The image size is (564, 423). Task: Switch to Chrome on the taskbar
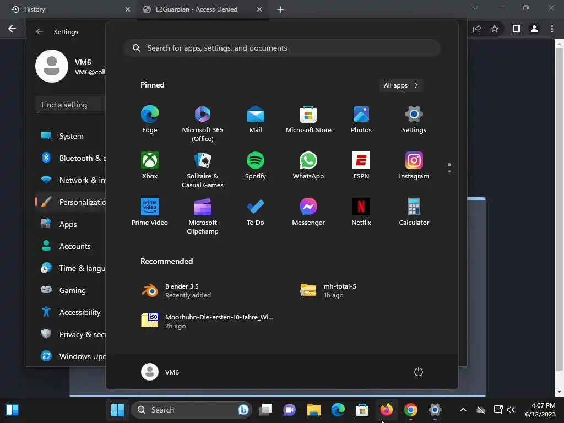(411, 410)
